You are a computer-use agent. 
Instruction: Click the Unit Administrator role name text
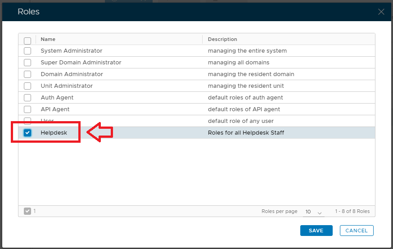[67, 86]
